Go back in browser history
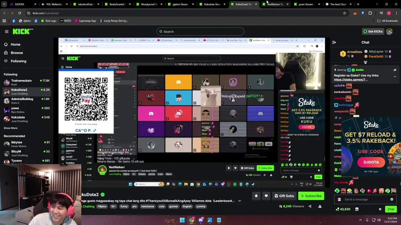This screenshot has height=225, width=401. point(5,13)
